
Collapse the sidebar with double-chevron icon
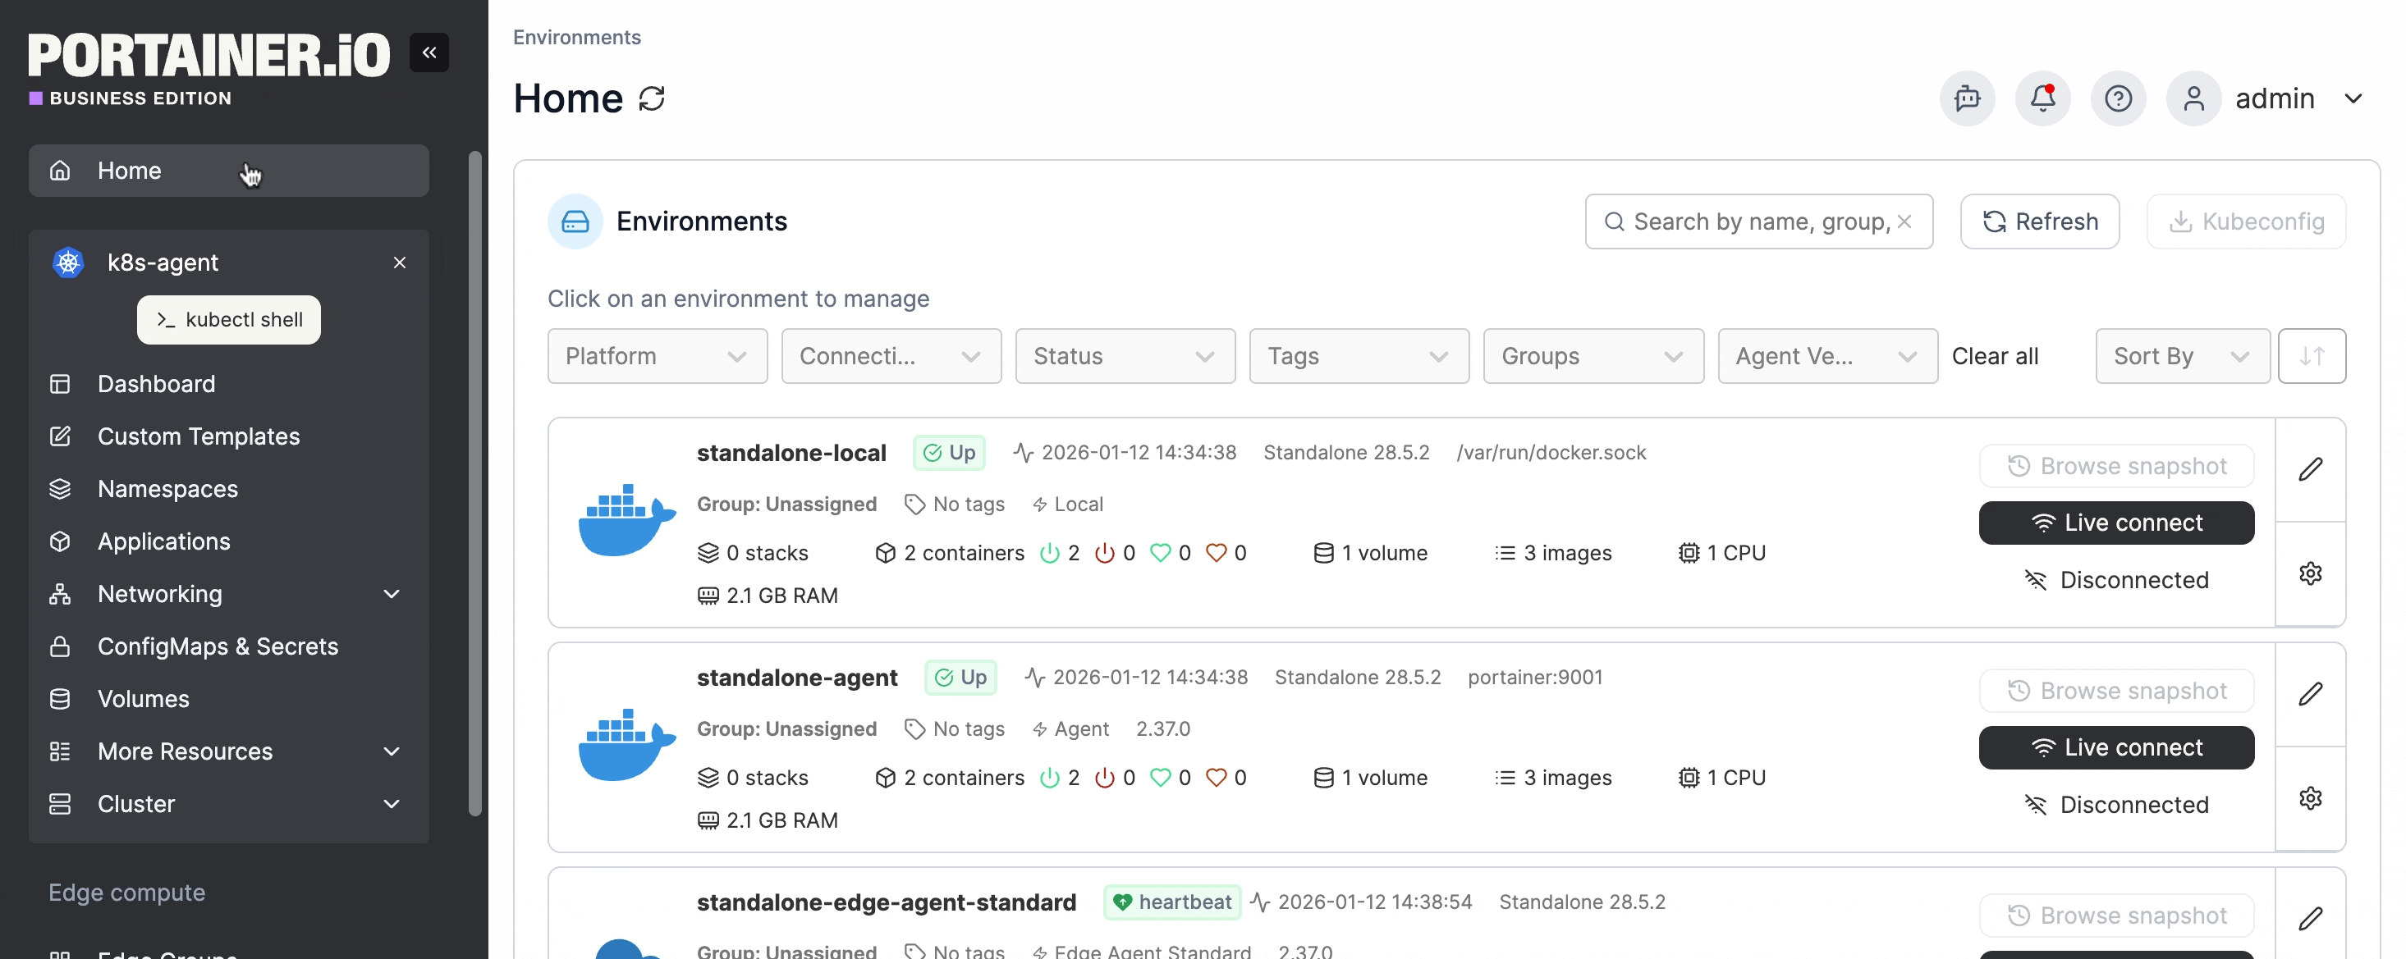point(428,53)
